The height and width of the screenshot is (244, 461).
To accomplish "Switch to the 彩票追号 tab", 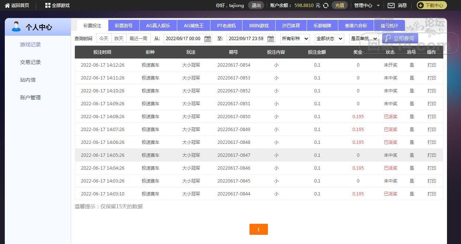I will 123,26.
